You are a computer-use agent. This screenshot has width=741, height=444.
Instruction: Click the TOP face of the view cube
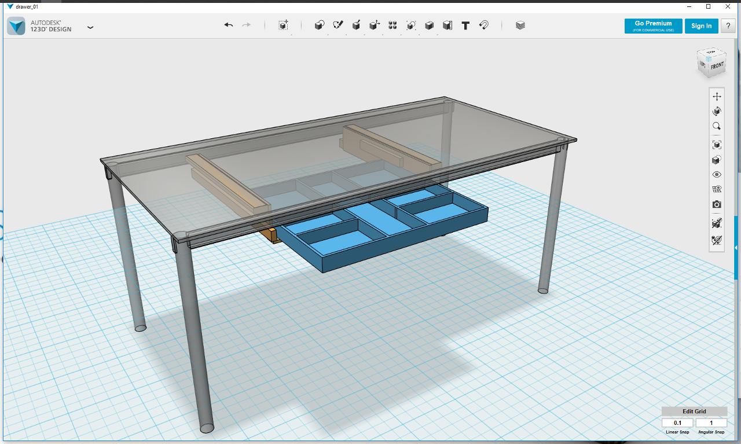[x=711, y=52]
